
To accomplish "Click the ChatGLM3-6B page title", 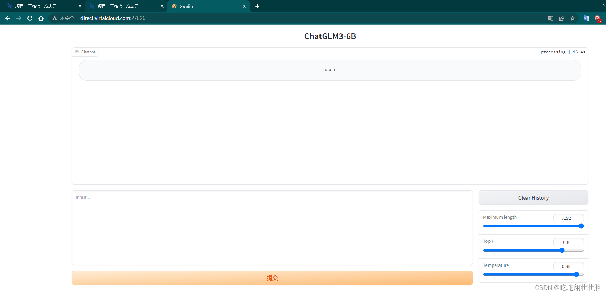I will [330, 36].
